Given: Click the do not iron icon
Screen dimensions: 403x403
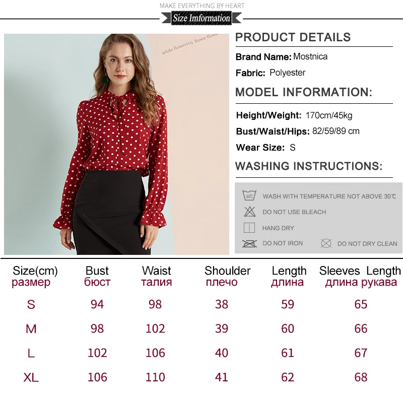Looking at the screenshot, I should tap(249, 243).
